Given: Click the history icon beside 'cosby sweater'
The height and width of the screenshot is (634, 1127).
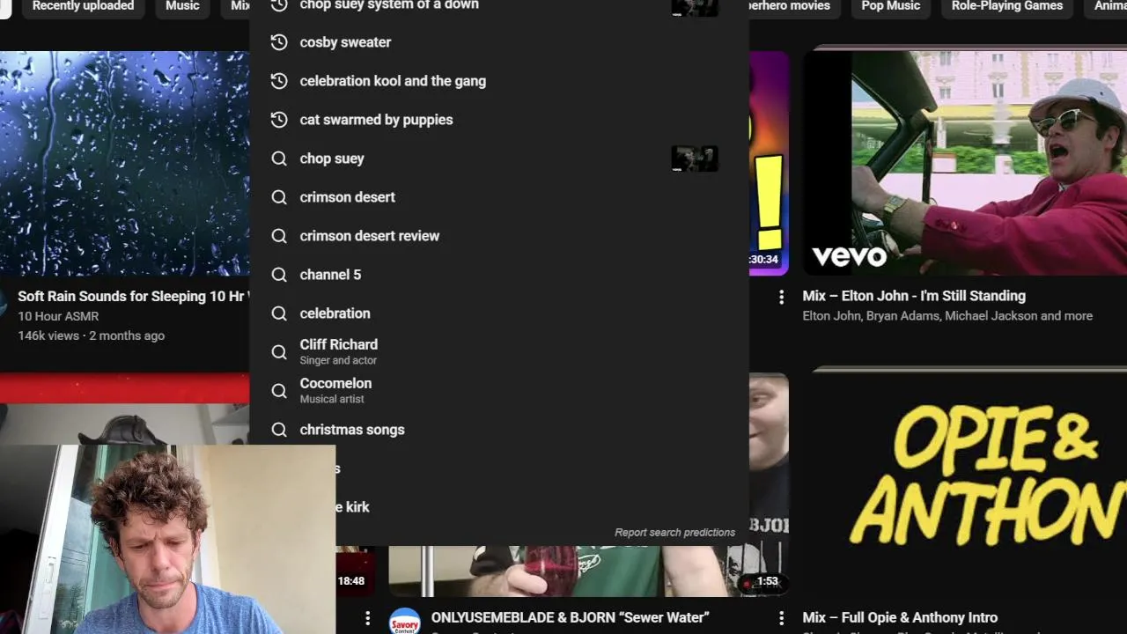Looking at the screenshot, I should pos(279,42).
